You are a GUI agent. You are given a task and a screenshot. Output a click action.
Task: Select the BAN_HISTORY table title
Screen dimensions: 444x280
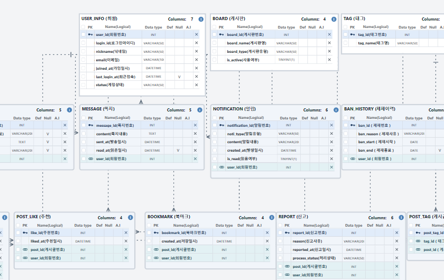pos(369,109)
